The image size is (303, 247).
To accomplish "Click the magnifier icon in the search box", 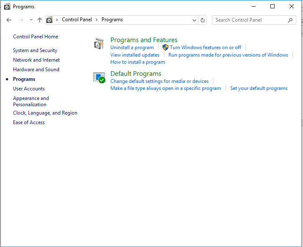I will pyautogui.click(x=290, y=20).
